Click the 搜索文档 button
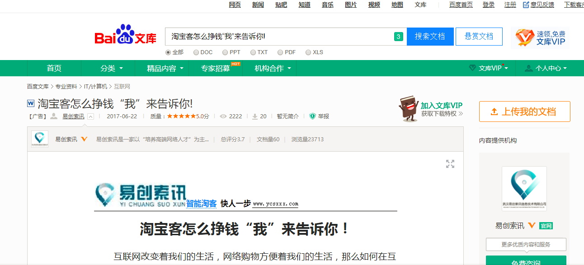Screen dimensions: 584x265 [430, 37]
